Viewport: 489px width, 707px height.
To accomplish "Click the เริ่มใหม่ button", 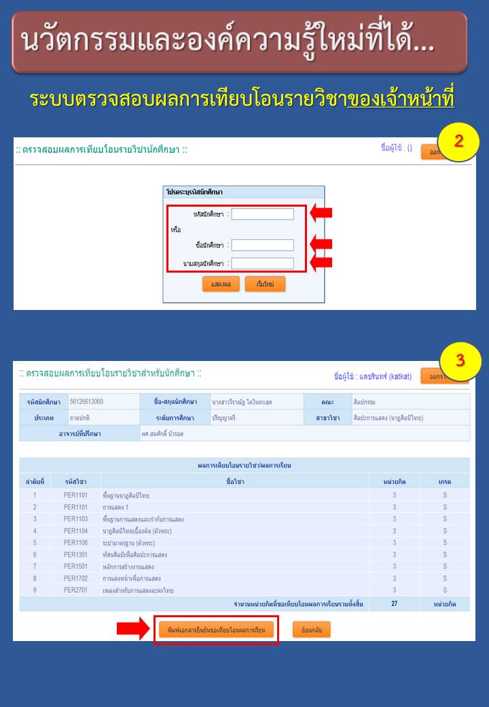I will [x=265, y=285].
